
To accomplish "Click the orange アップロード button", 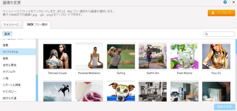I will pos(221,13).
